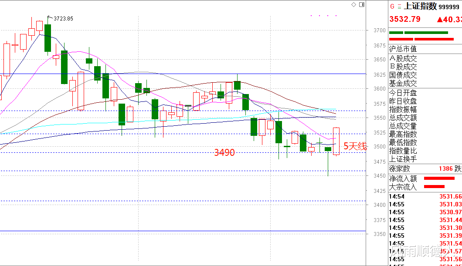Click the 涨家数 label
This screenshot has height=266, width=462.
coord(400,168)
